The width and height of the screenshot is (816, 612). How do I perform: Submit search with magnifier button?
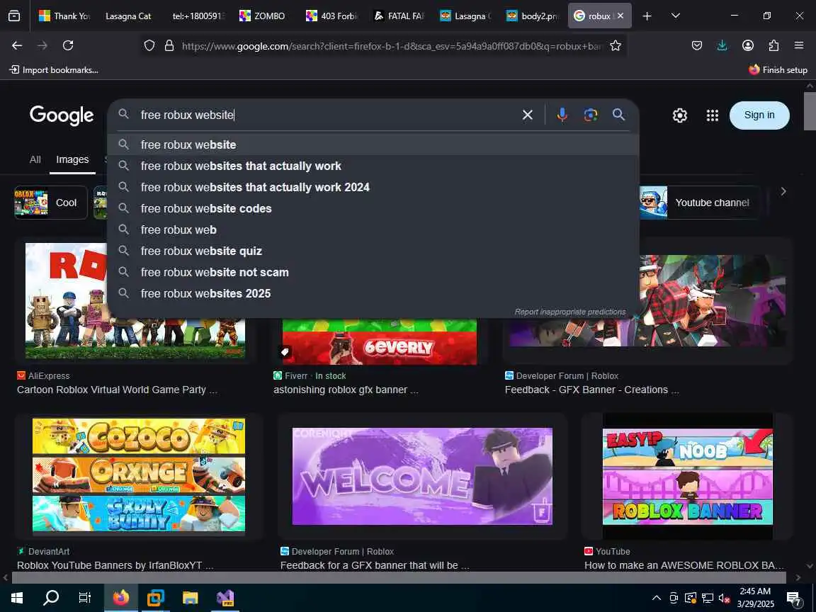[x=619, y=115]
